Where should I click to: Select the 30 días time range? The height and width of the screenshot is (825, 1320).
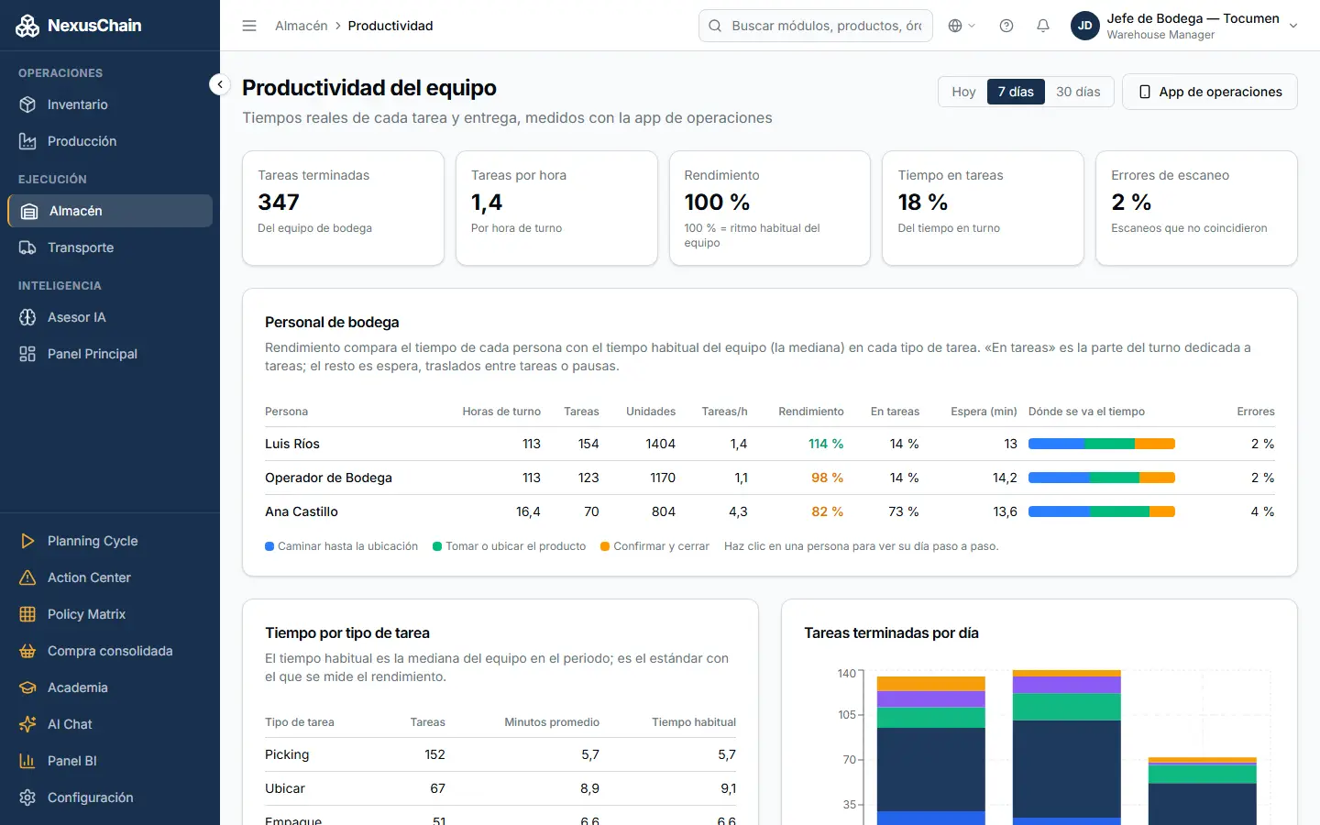[x=1078, y=92]
